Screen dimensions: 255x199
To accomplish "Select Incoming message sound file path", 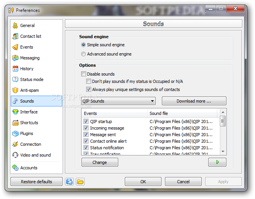I will click(181, 128).
